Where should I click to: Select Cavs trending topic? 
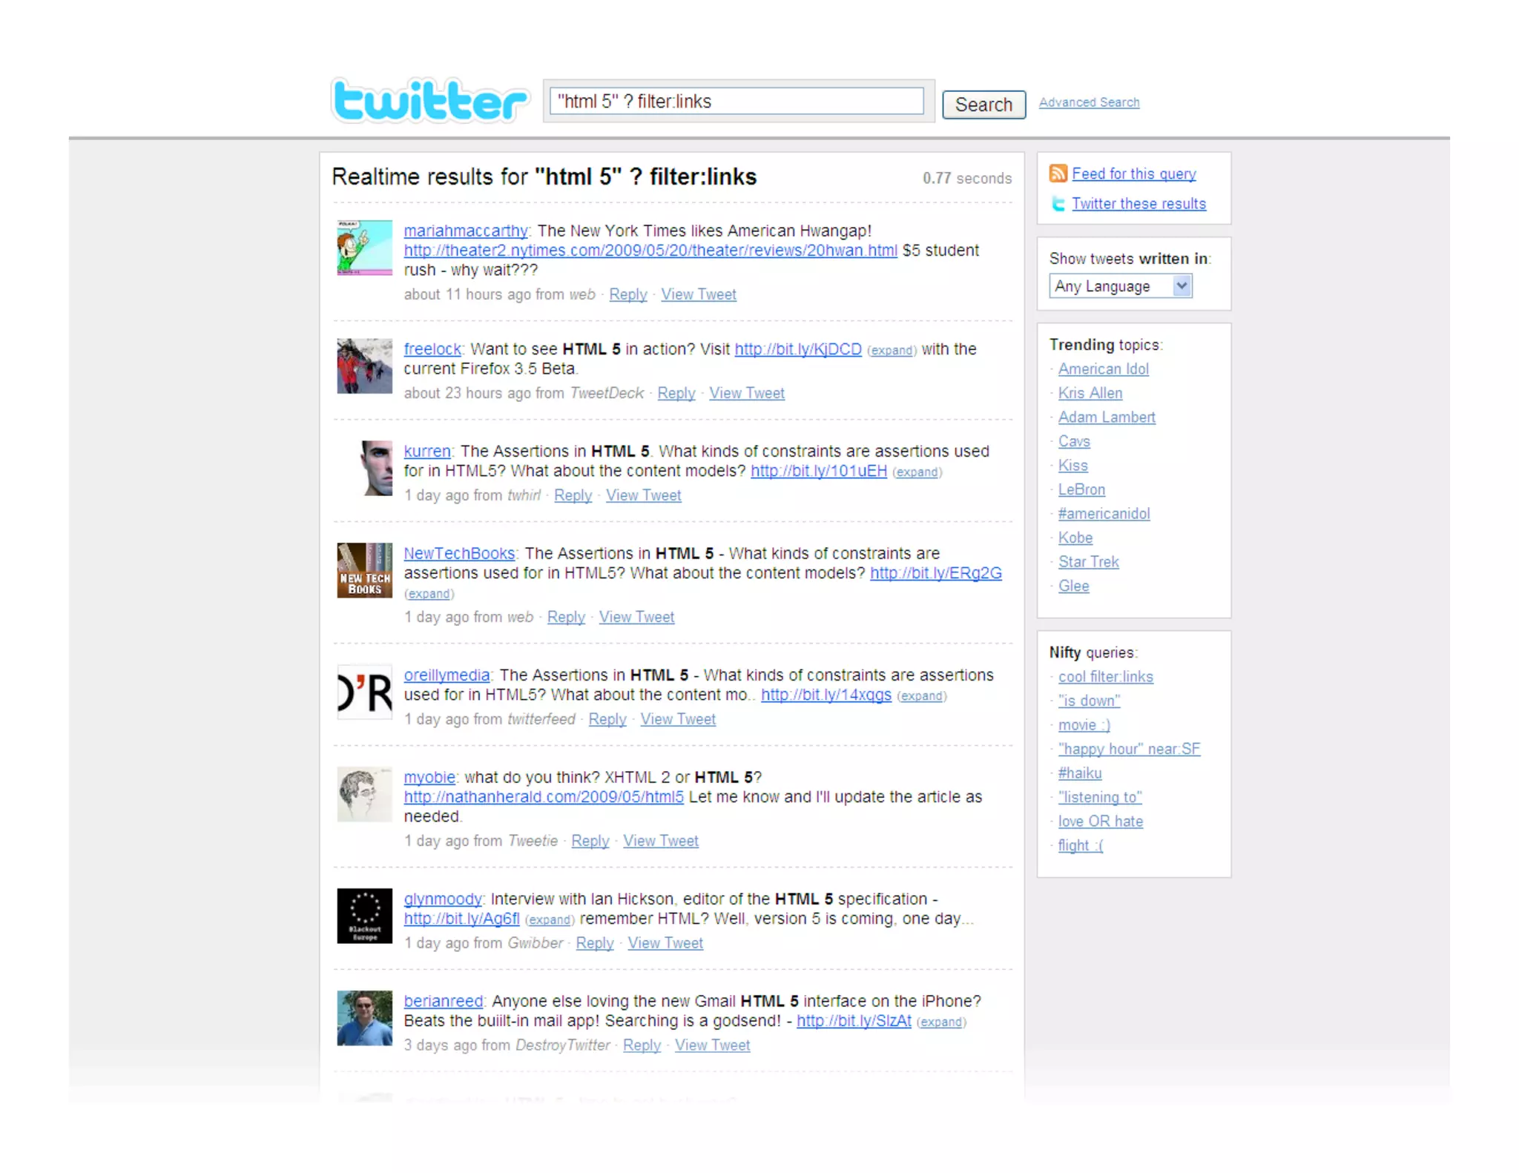[1073, 441]
